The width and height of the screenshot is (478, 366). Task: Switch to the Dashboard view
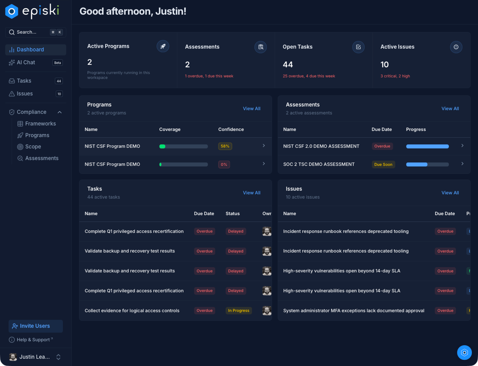[30, 49]
